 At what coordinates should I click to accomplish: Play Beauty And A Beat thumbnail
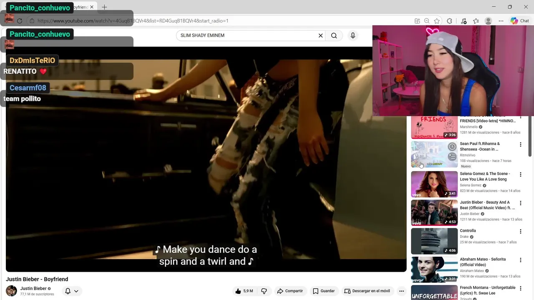click(434, 212)
